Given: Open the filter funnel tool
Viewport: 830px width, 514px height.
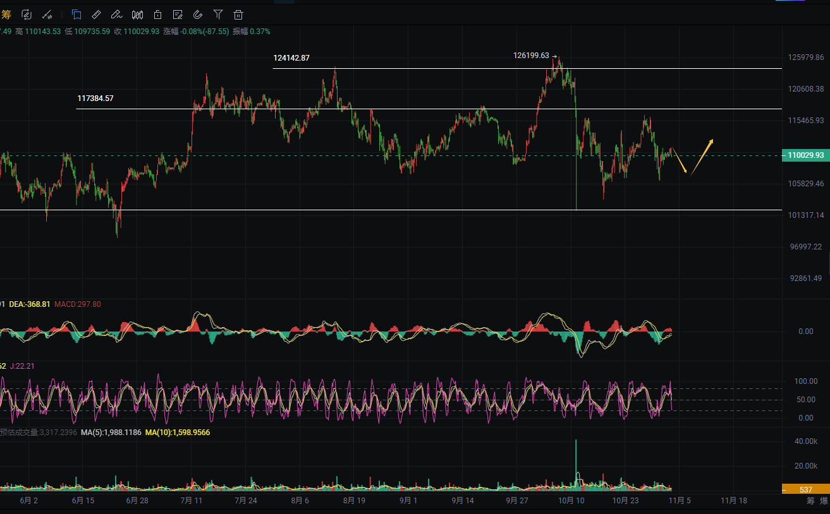Looking at the screenshot, I should (x=218, y=14).
